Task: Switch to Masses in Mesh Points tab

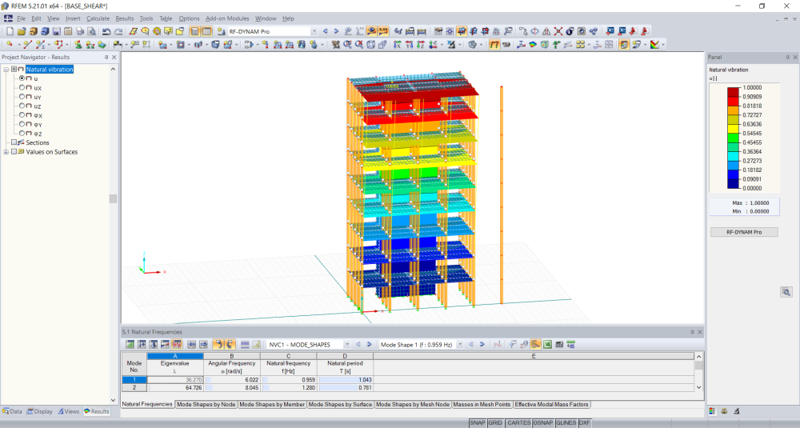Action: (x=482, y=405)
